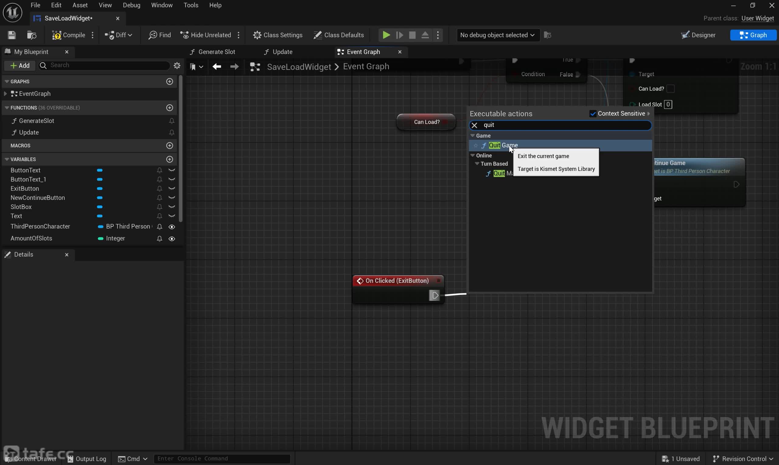Click the frame skip playback button
The width and height of the screenshot is (779, 465).
(x=399, y=35)
